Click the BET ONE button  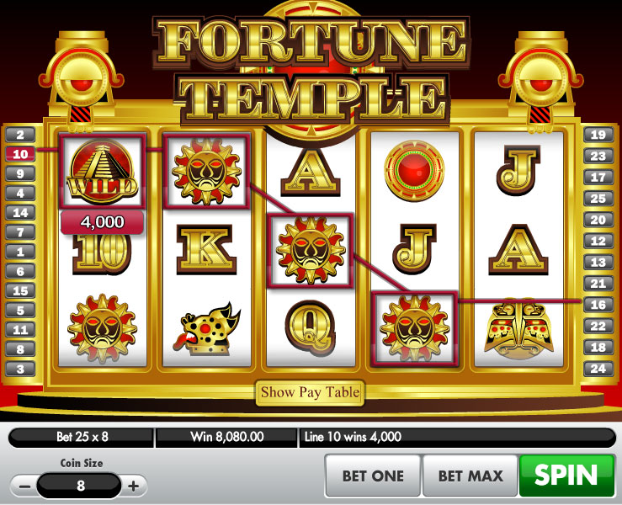(x=373, y=476)
